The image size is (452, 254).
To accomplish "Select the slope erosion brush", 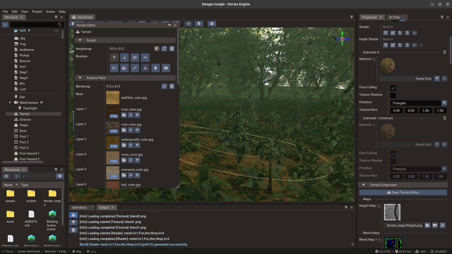I will point(125,68).
